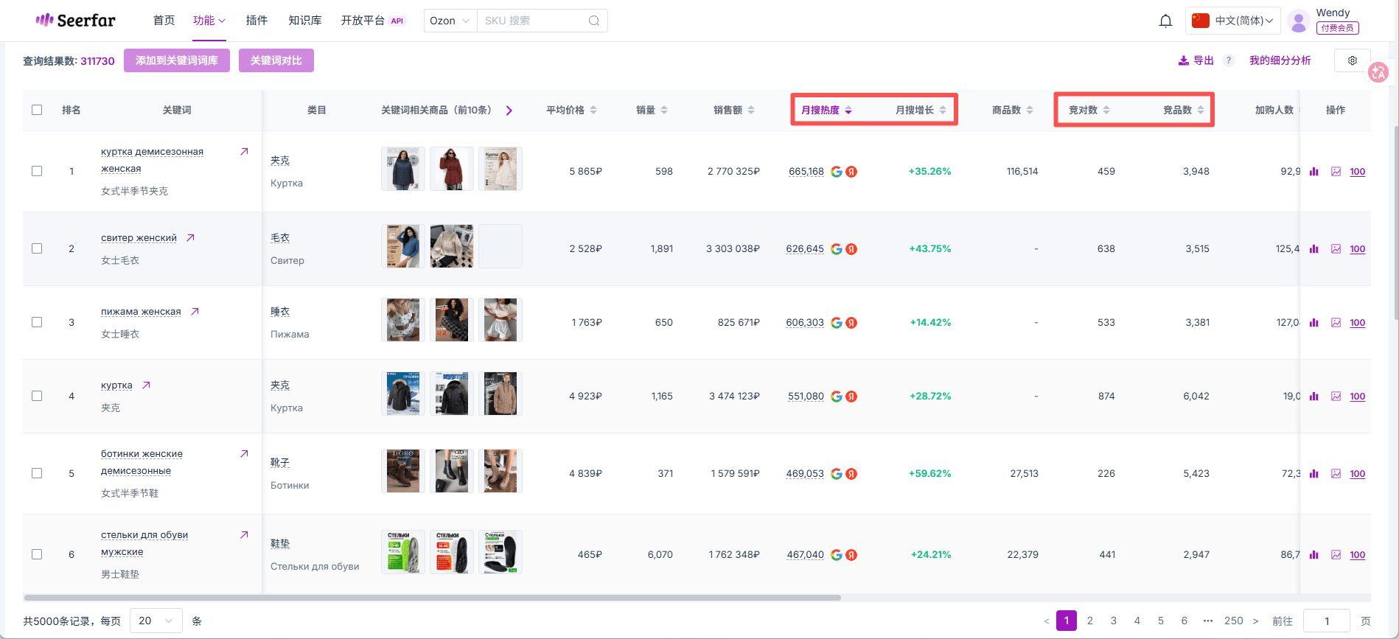
Task: Open bar chart icon in row 3
Action: [1313, 323]
